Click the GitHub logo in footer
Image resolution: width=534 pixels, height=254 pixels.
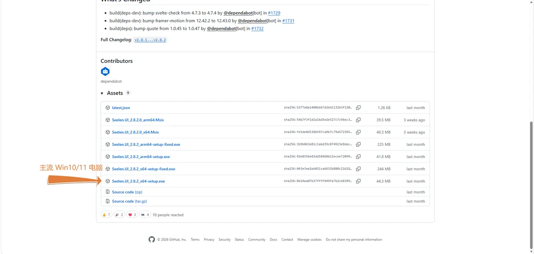point(152,239)
